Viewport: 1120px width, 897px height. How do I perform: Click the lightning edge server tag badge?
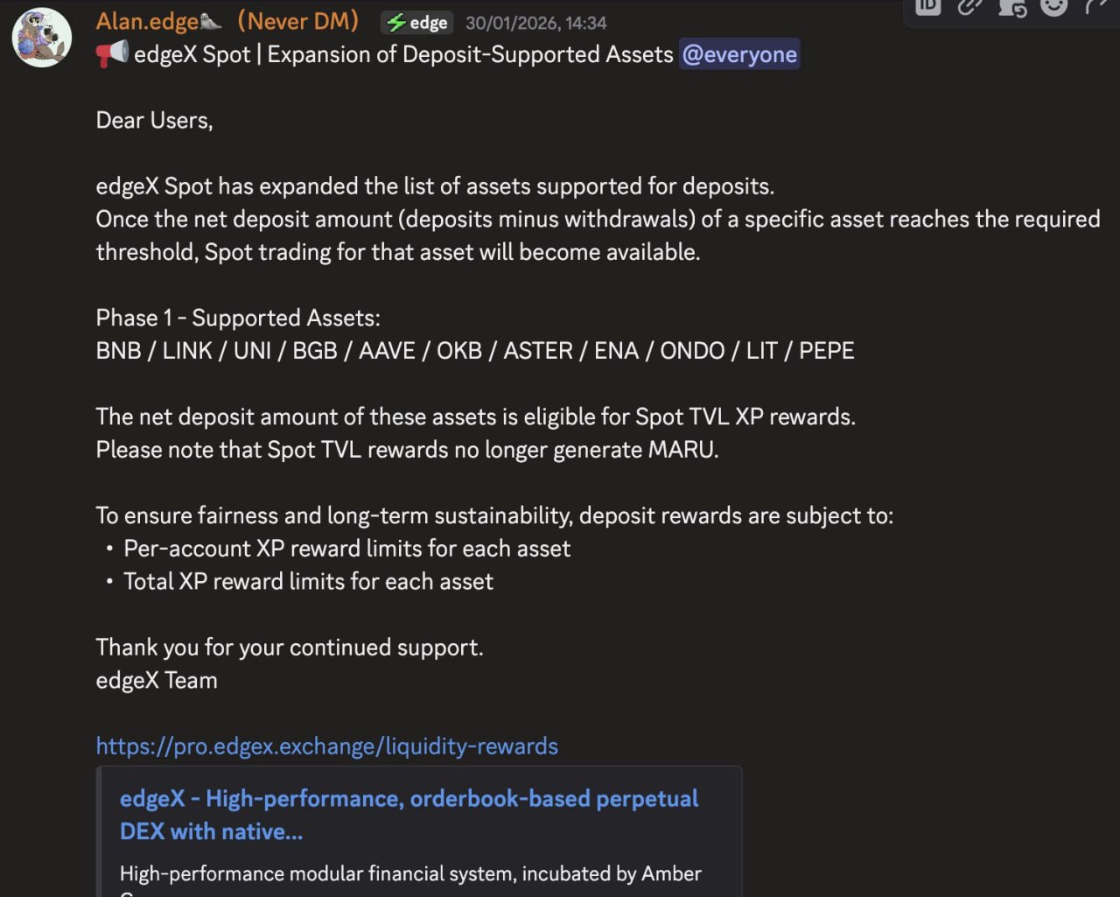click(417, 23)
